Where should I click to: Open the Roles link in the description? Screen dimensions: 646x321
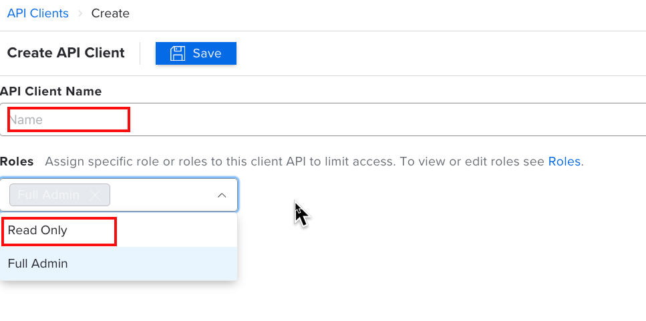tap(564, 162)
